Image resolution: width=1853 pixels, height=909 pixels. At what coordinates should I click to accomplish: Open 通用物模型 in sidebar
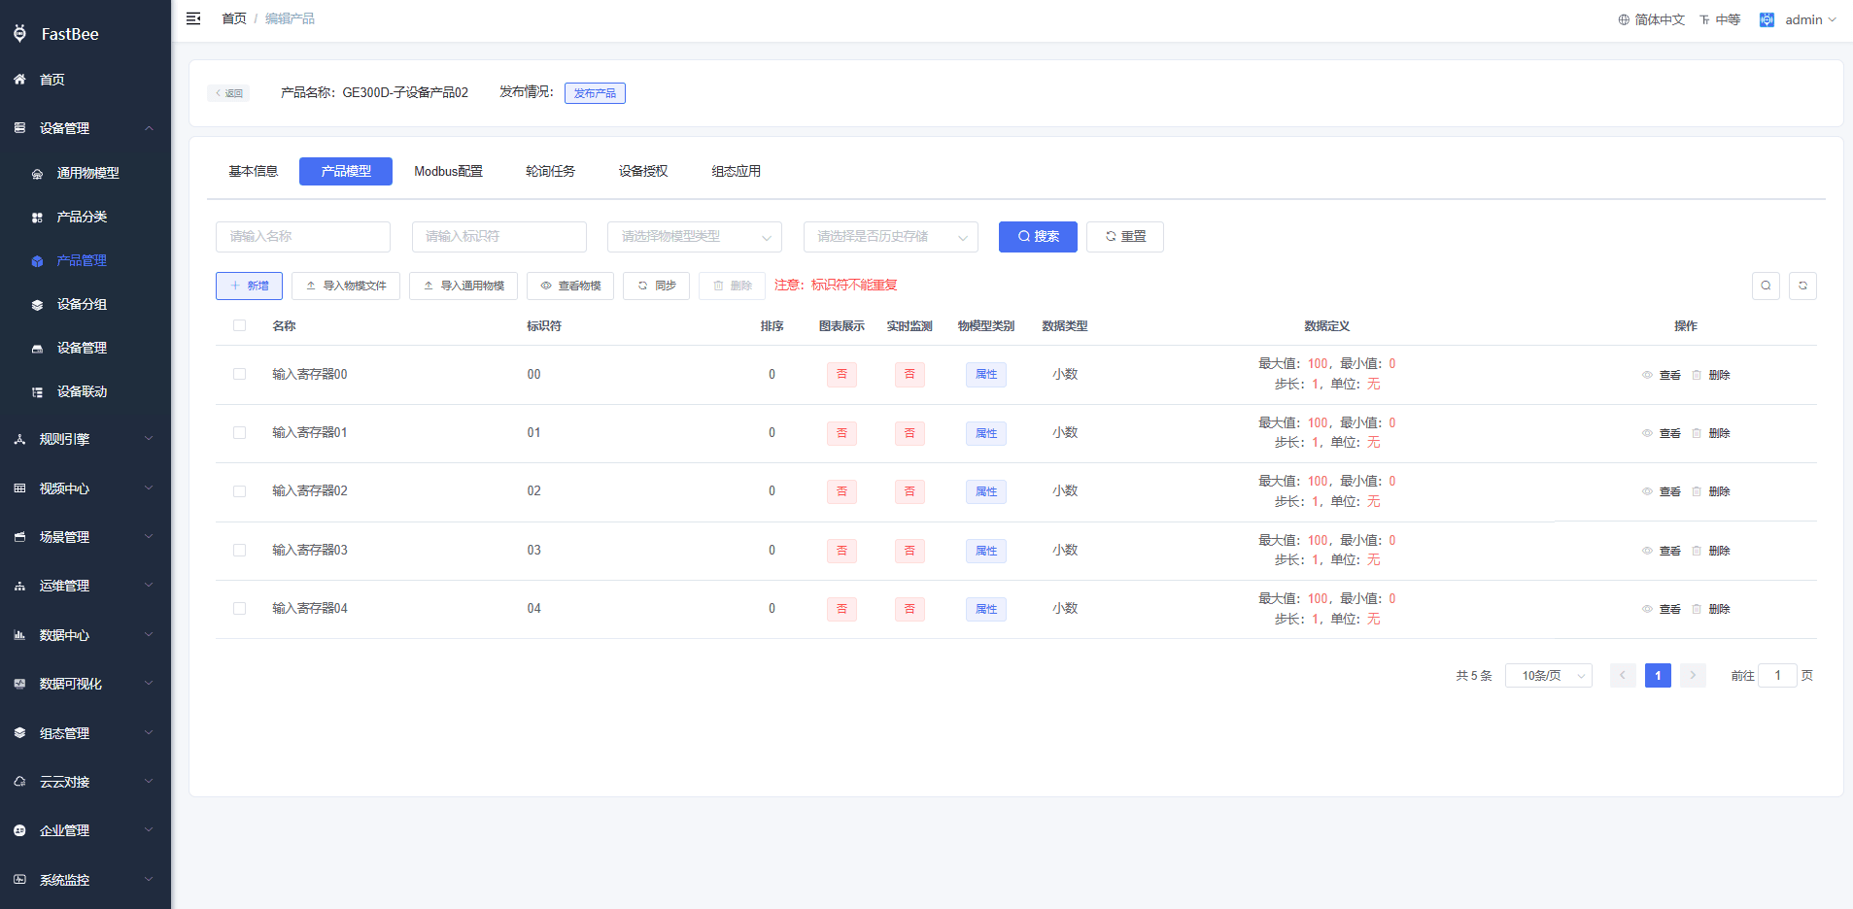[x=87, y=173]
